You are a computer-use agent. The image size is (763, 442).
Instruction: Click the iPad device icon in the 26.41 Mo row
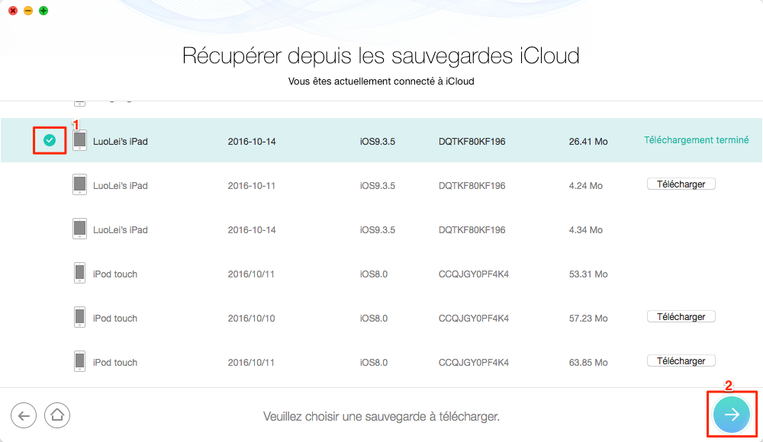[x=80, y=140]
